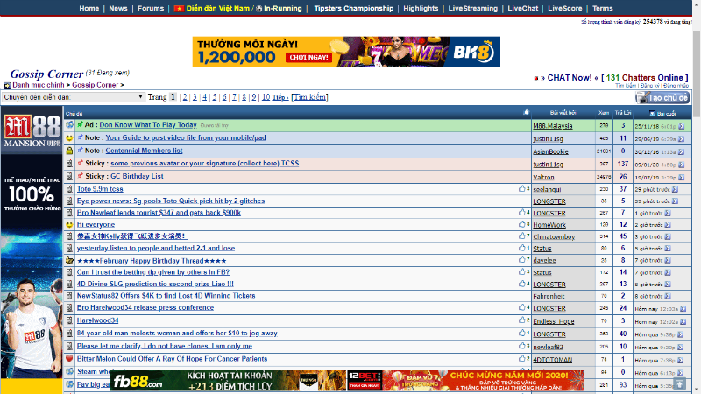
Task: Click thumbs-up icon on Toto 9.9m thread
Action: (521, 189)
